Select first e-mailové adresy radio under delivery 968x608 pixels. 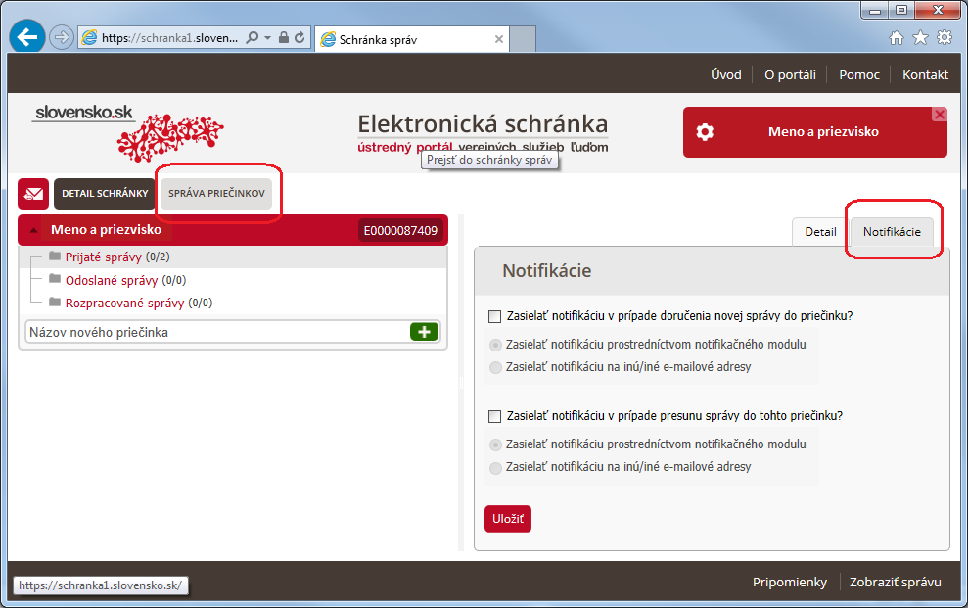(495, 368)
